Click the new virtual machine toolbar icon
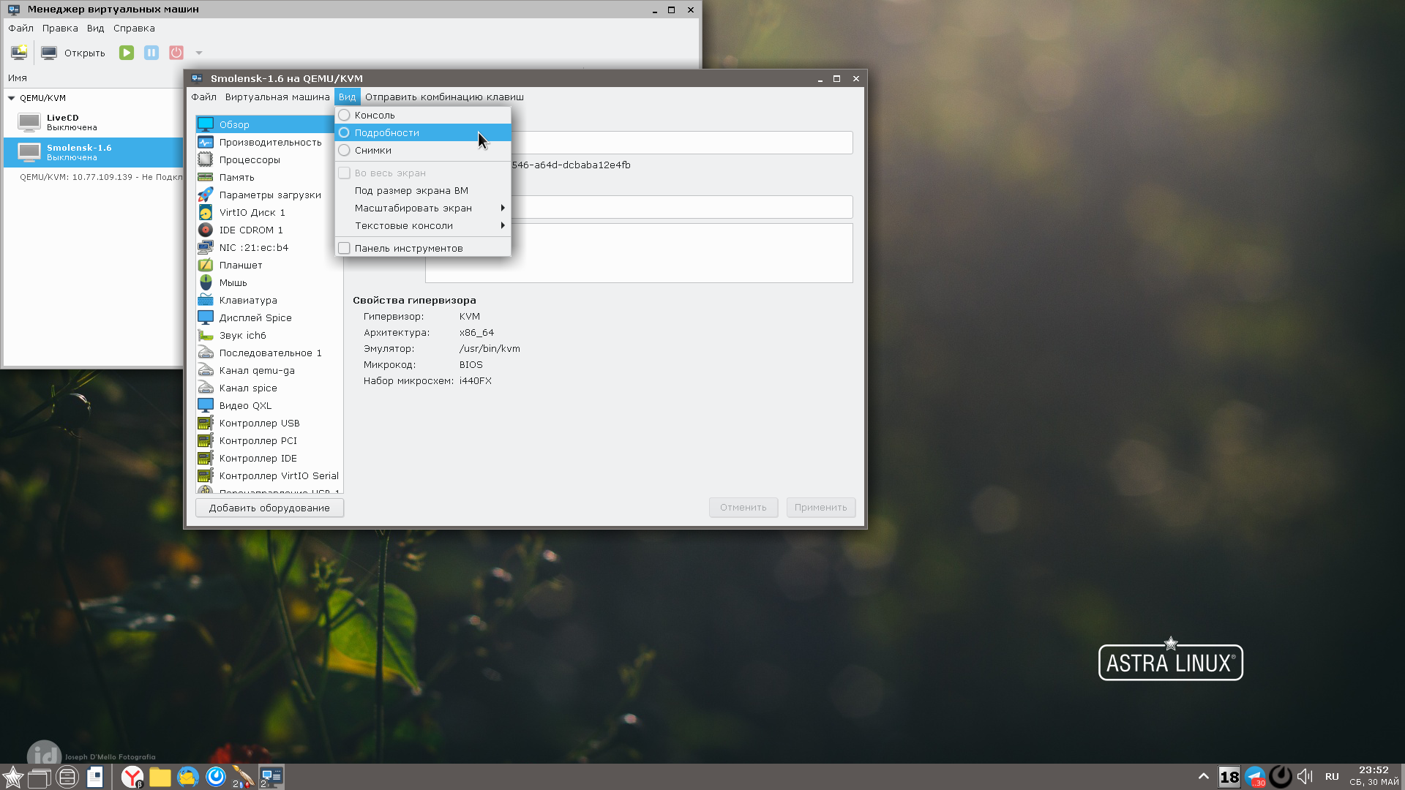This screenshot has height=790, width=1405. (x=19, y=53)
